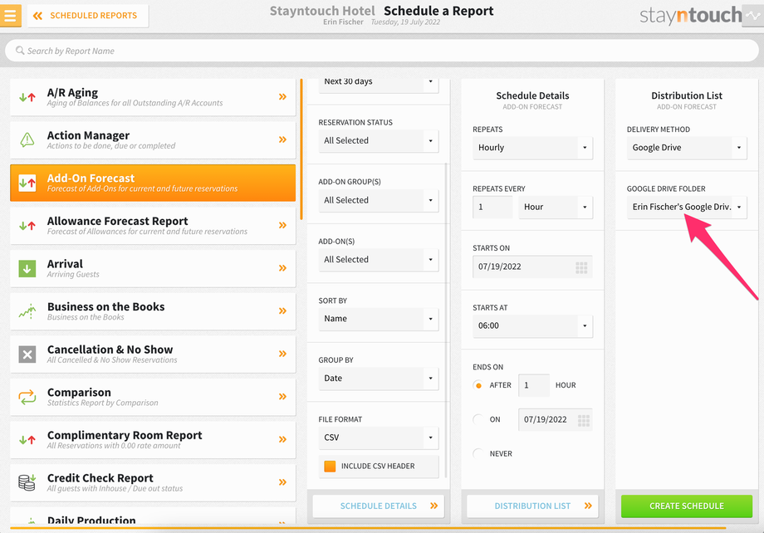Click the Distribution List button
764x533 pixels.
tap(532, 506)
